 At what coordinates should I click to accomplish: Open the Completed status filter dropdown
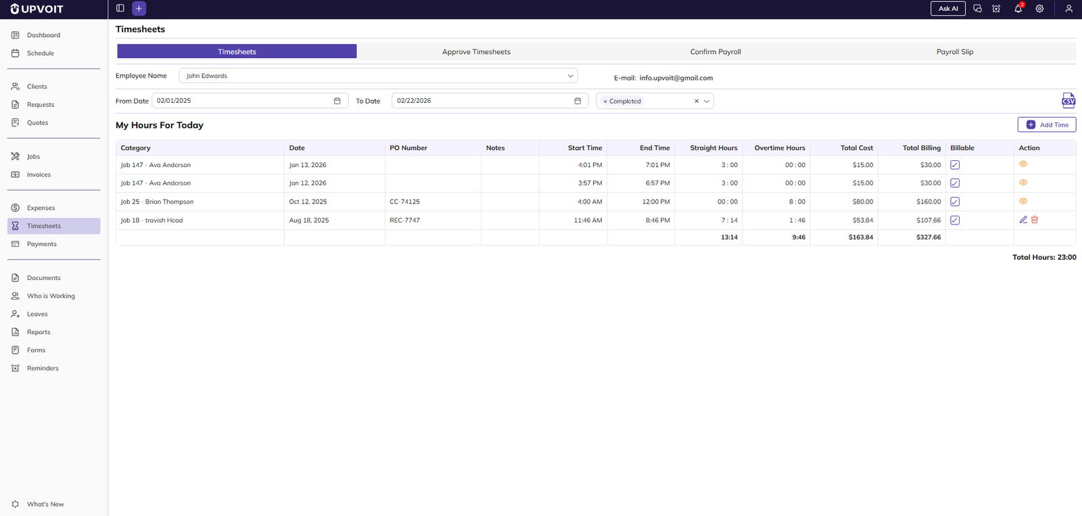[707, 101]
